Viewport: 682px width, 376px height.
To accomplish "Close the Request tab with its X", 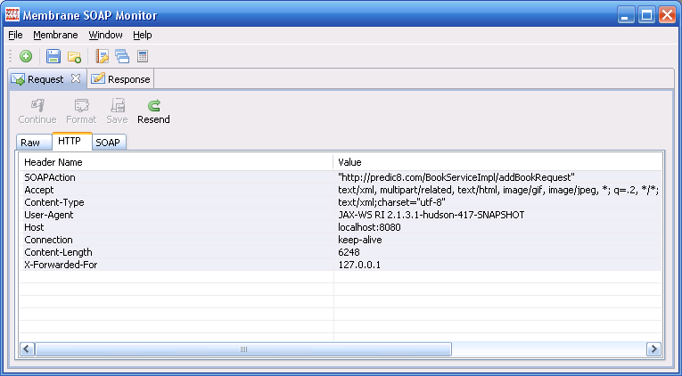I will (x=76, y=78).
